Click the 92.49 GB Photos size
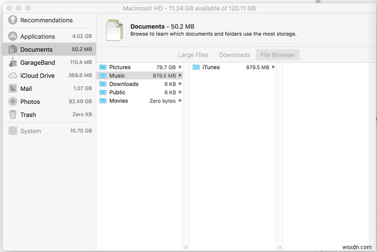Viewport: 377px width, 252px height. [80, 101]
